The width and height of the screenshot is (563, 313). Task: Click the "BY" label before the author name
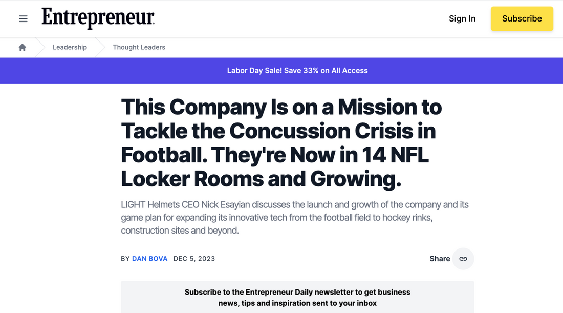(x=125, y=259)
